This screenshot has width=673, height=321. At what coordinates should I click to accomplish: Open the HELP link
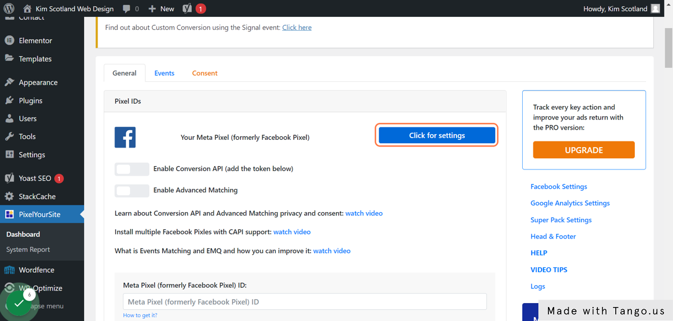[539, 253]
